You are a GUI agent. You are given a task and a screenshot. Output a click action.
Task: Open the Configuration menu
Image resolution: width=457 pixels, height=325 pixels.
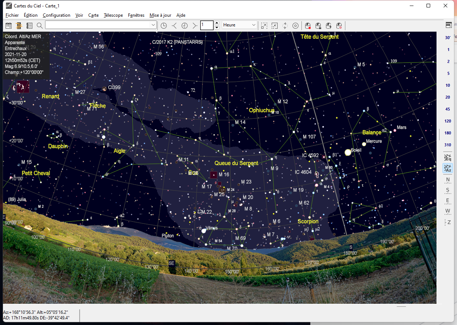tap(57, 15)
